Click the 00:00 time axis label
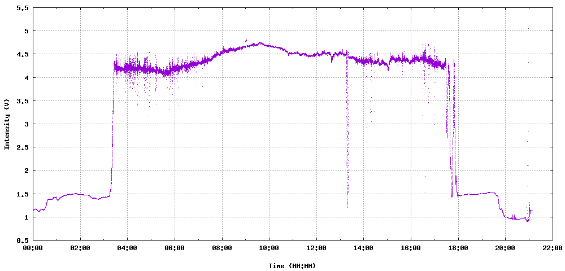The image size is (565, 271). click(x=33, y=248)
